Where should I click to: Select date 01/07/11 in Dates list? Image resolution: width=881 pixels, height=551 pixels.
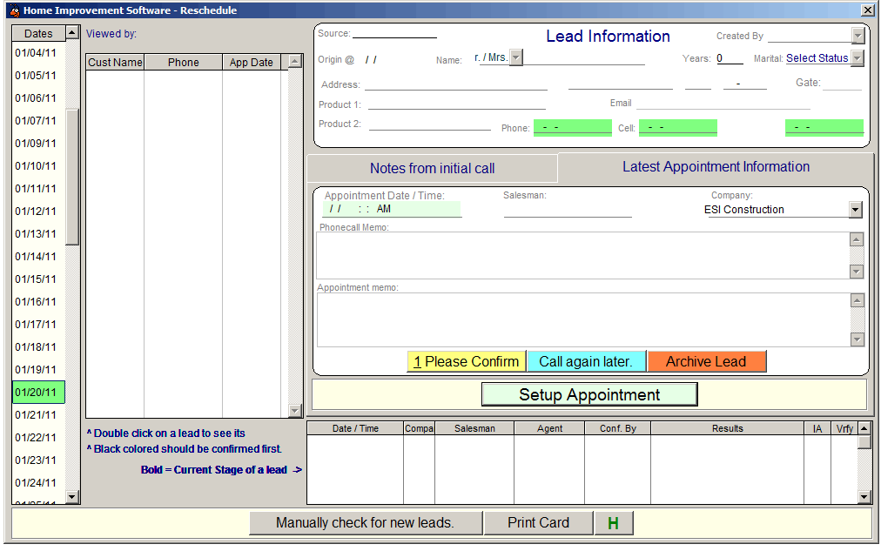tap(38, 121)
